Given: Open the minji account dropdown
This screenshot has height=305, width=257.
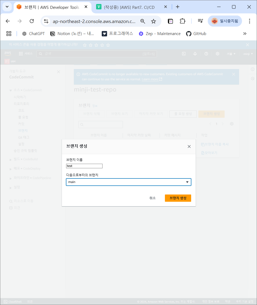Looking at the screenshot, I should click(x=248, y=54).
